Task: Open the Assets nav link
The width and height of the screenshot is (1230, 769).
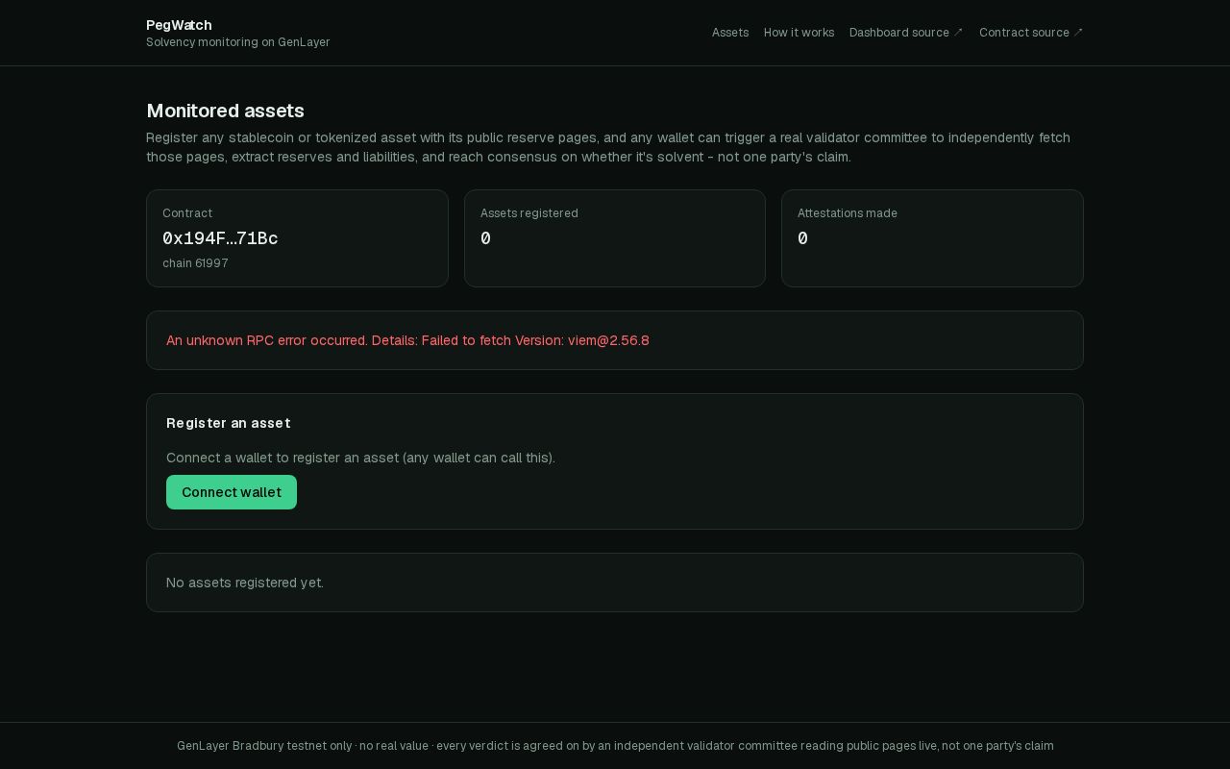Action: click(730, 33)
